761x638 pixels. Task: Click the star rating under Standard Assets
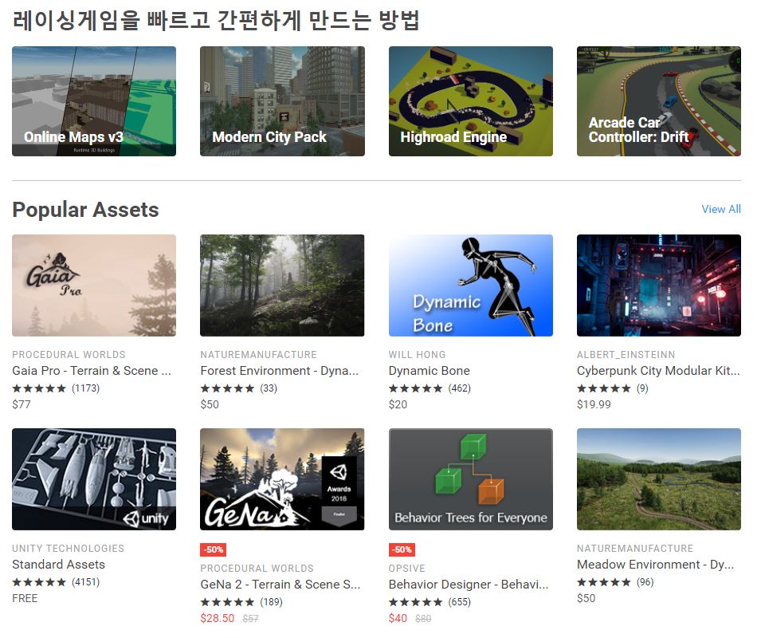click(x=39, y=582)
